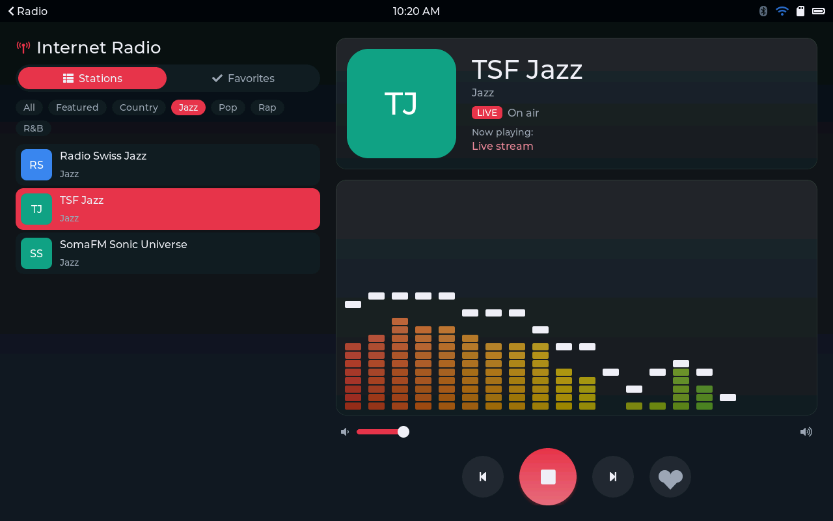Click the low volume speaker icon
The image size is (833, 521).
tap(345, 432)
